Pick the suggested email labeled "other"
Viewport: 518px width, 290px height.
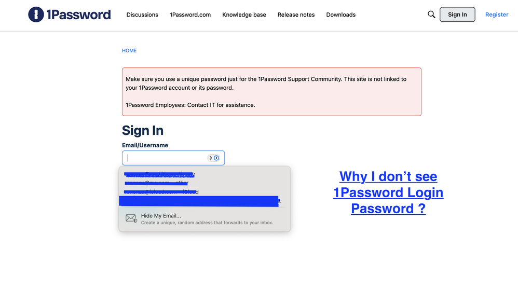click(x=157, y=183)
